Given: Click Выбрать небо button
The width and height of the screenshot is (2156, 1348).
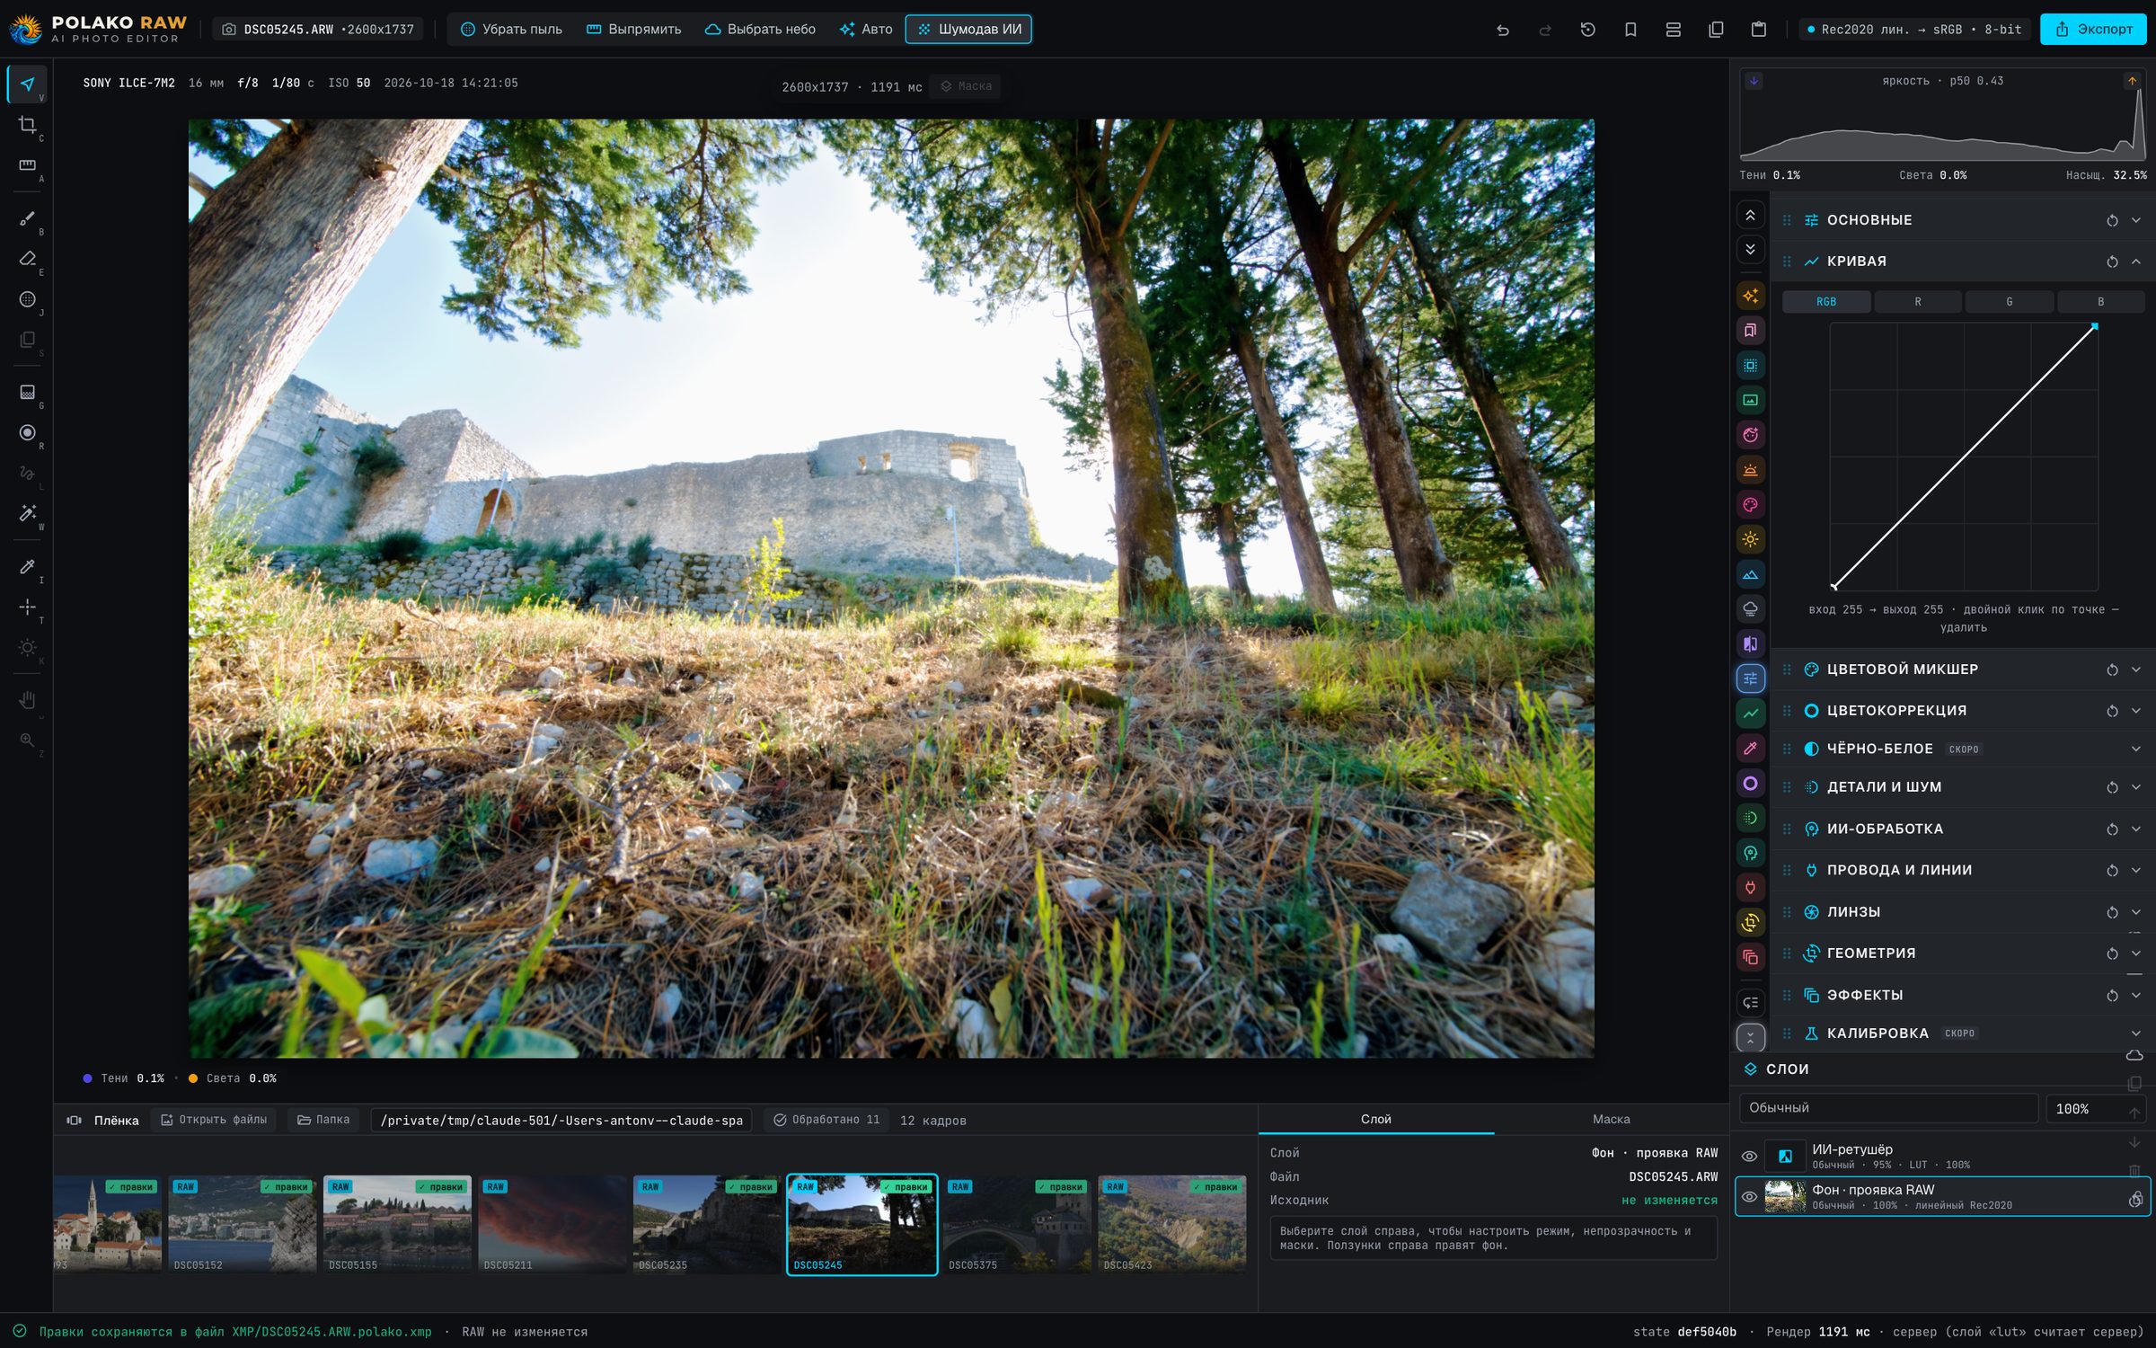Looking at the screenshot, I should click(x=760, y=30).
